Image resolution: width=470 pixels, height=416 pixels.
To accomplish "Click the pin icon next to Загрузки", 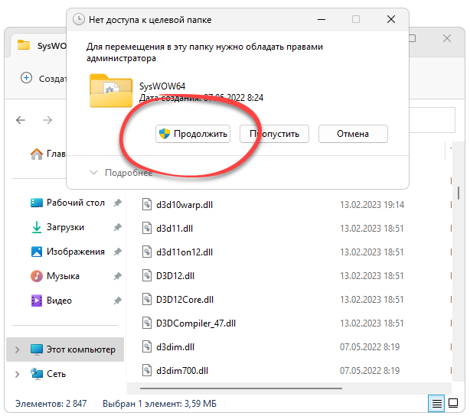I will [118, 227].
